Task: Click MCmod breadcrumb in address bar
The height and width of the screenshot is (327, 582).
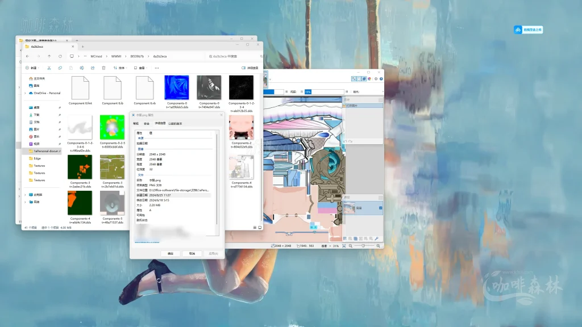Action: pos(96,56)
